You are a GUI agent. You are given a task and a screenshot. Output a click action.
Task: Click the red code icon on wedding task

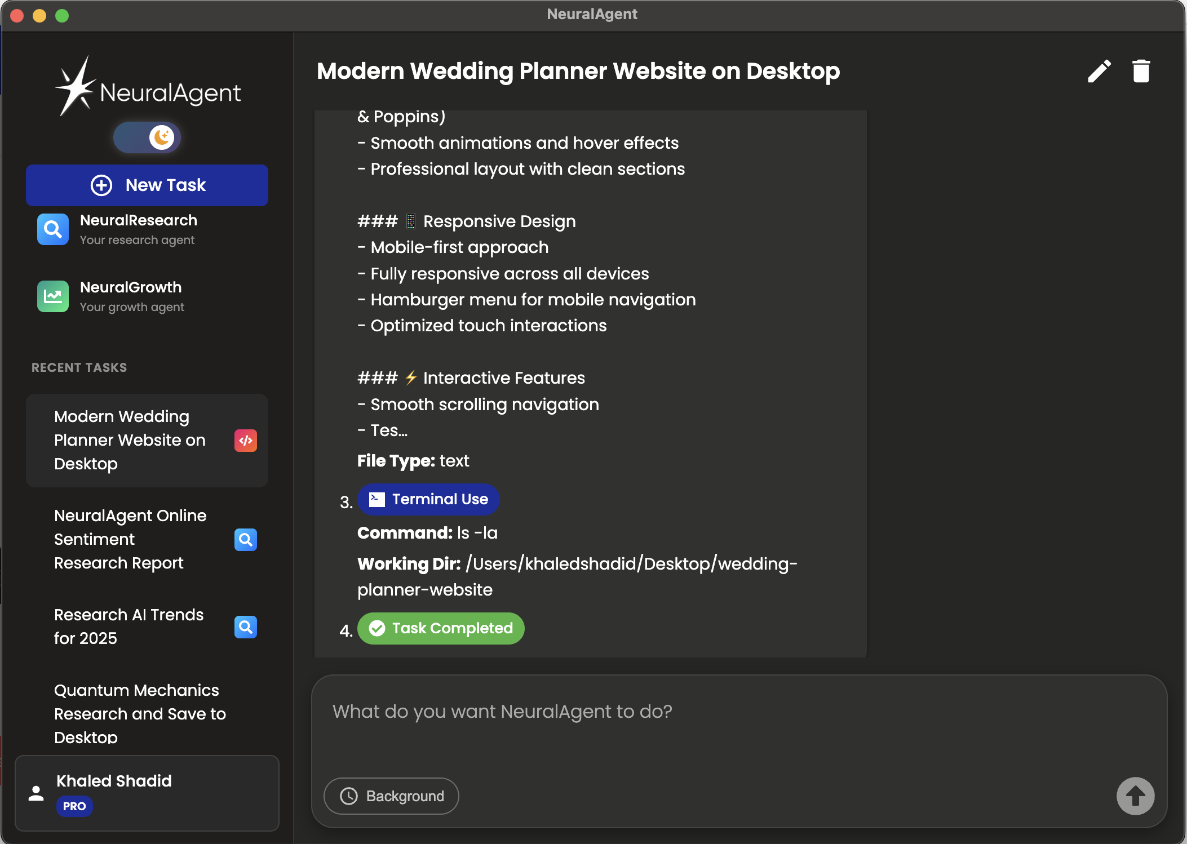pos(246,441)
